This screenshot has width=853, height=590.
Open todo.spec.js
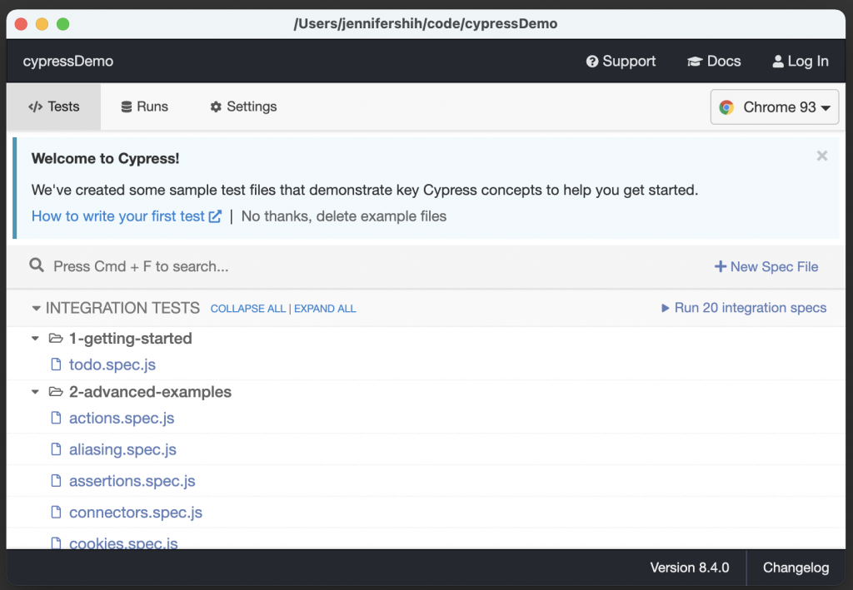112,364
